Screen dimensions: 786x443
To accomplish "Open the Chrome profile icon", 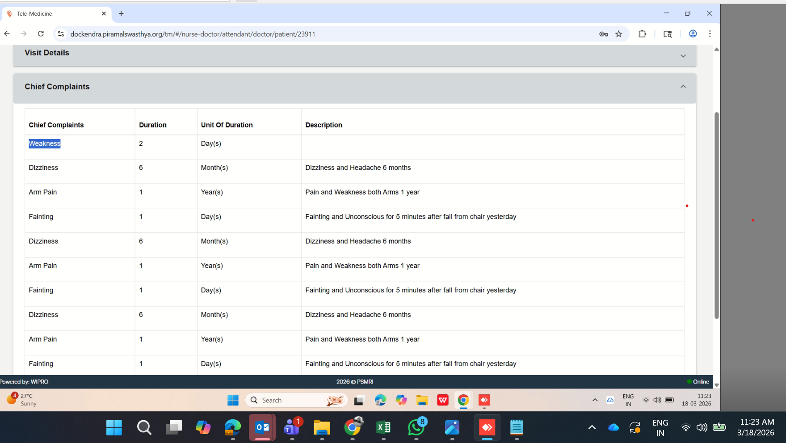I will [693, 34].
